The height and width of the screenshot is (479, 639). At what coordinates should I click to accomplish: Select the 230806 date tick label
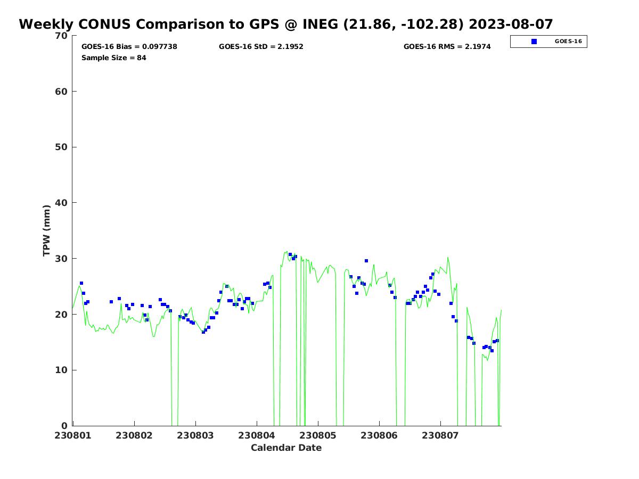pyautogui.click(x=379, y=436)
